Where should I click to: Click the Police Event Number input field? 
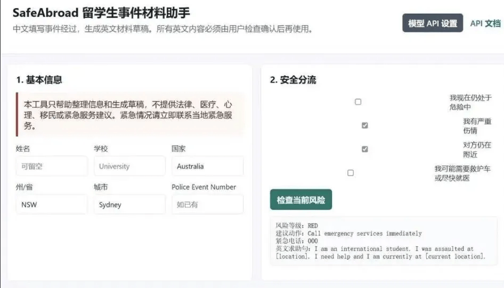207,204
